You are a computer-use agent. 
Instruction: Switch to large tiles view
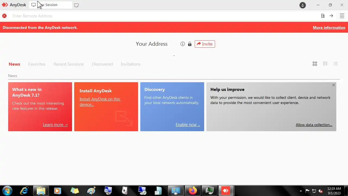click(x=315, y=64)
